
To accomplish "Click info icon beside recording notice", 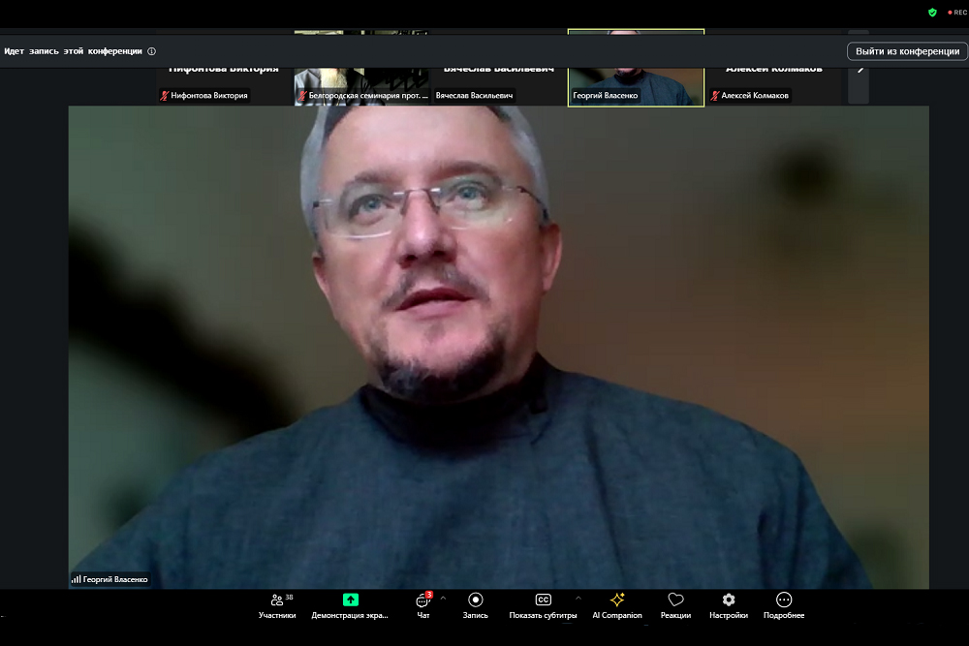I will (x=152, y=51).
